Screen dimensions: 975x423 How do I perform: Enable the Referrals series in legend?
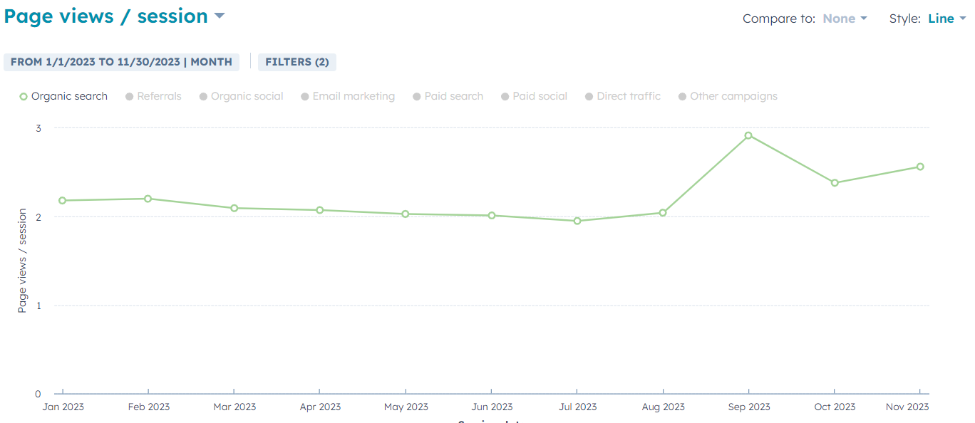tap(154, 96)
